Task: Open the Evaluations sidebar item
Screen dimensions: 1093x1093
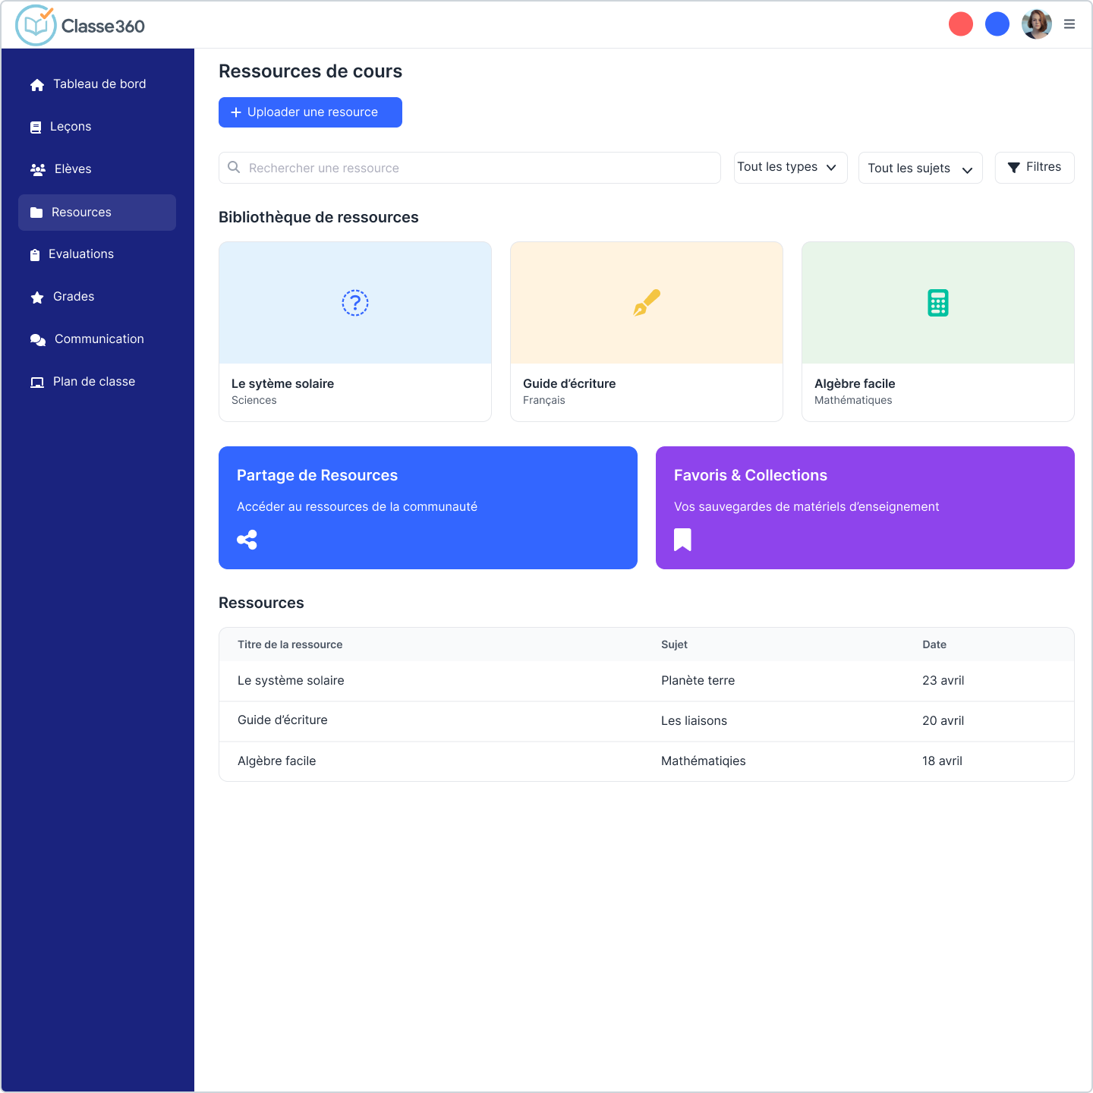Action: [80, 254]
